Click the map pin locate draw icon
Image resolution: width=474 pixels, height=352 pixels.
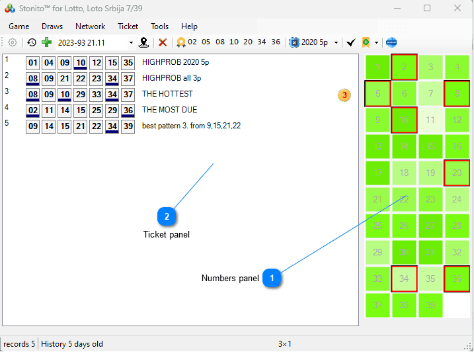click(x=143, y=42)
